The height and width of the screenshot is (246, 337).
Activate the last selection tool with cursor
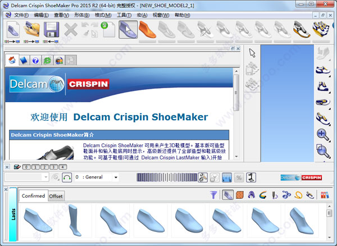128,30
